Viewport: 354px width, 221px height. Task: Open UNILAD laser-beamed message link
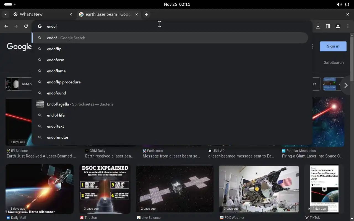tap(241, 156)
